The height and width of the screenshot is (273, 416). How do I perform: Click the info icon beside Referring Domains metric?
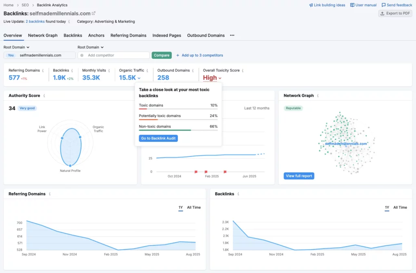pos(44,70)
